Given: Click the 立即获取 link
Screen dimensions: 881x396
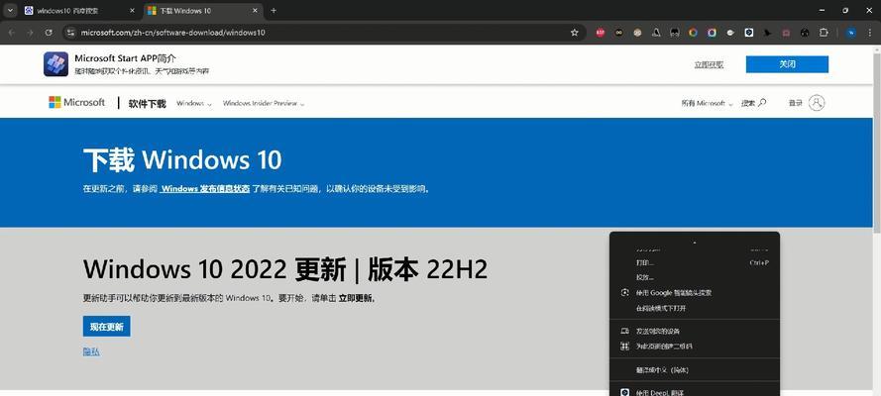Looking at the screenshot, I should (x=709, y=65).
